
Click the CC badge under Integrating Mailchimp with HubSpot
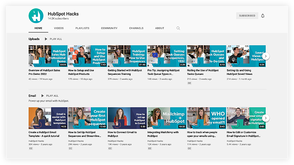[x=150, y=148]
